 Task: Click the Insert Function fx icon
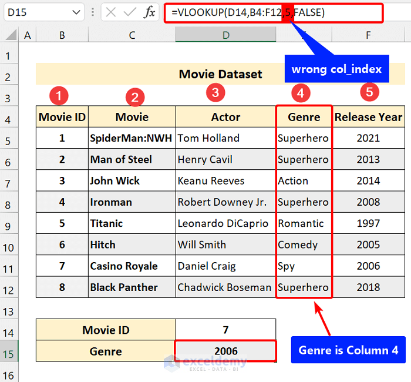(x=149, y=12)
